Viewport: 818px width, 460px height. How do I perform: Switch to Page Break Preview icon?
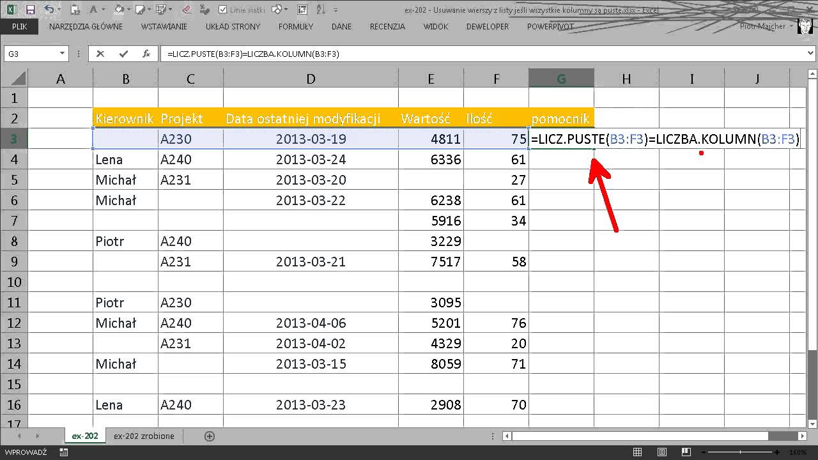[x=686, y=452]
